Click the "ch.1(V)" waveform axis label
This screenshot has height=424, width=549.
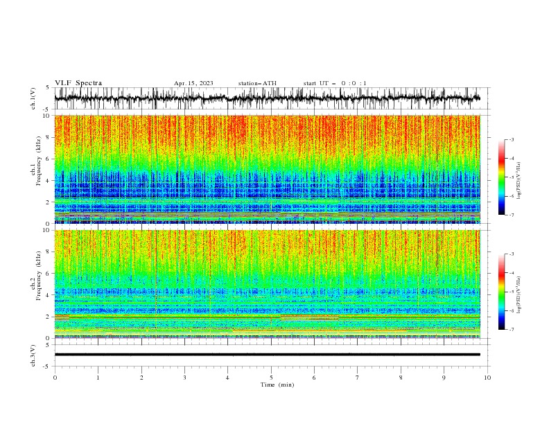coord(33,98)
